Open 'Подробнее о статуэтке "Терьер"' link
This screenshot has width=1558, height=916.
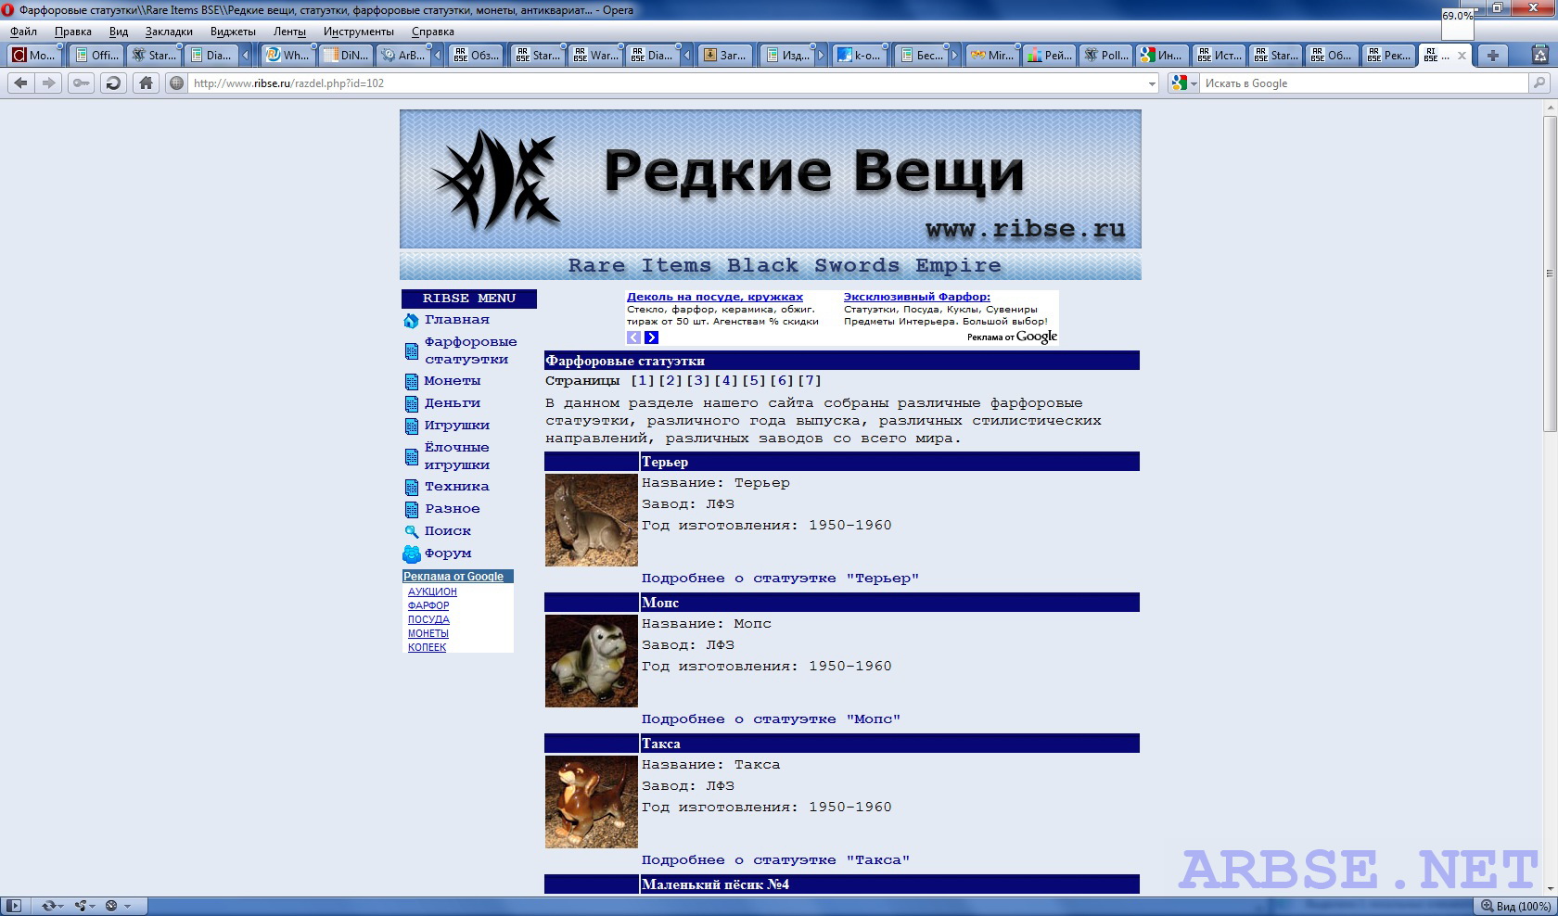pos(780,579)
